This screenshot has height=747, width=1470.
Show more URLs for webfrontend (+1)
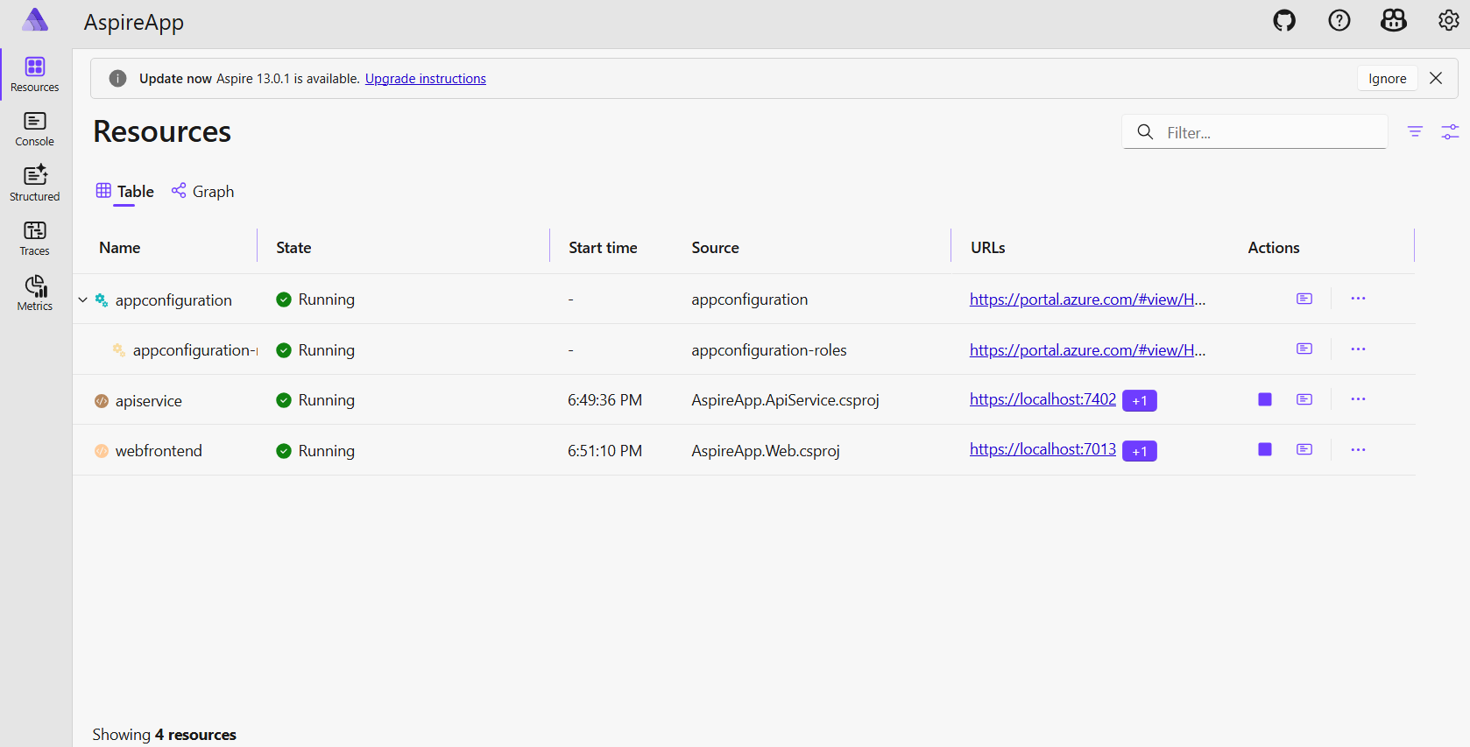(1140, 451)
